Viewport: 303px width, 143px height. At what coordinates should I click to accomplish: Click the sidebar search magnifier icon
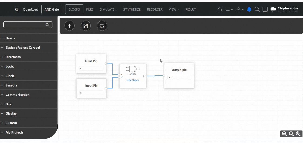(47, 25)
